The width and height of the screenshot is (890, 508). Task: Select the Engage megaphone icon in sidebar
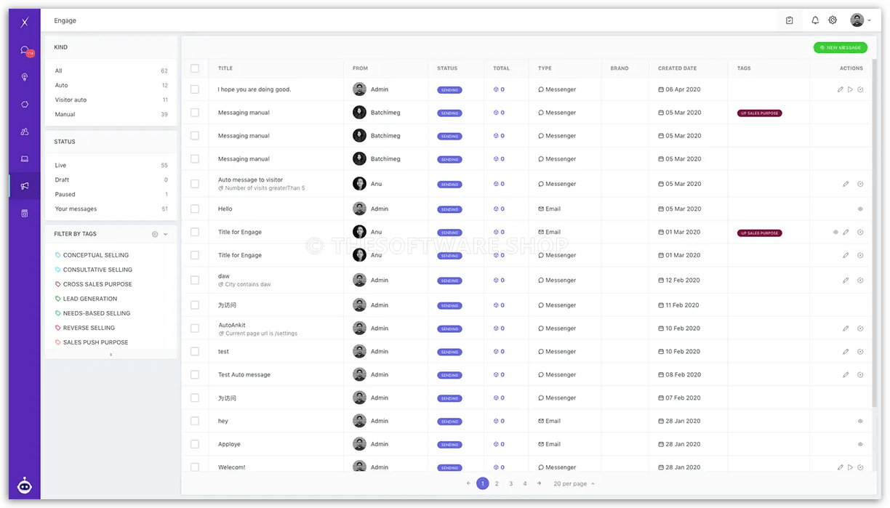[x=25, y=186]
